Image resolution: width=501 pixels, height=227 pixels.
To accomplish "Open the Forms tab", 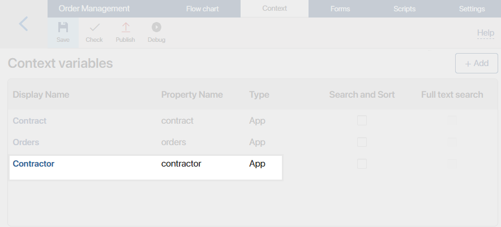I will (x=340, y=9).
